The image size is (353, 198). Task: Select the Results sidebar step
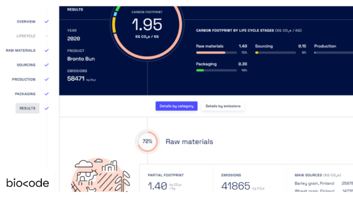(x=27, y=108)
